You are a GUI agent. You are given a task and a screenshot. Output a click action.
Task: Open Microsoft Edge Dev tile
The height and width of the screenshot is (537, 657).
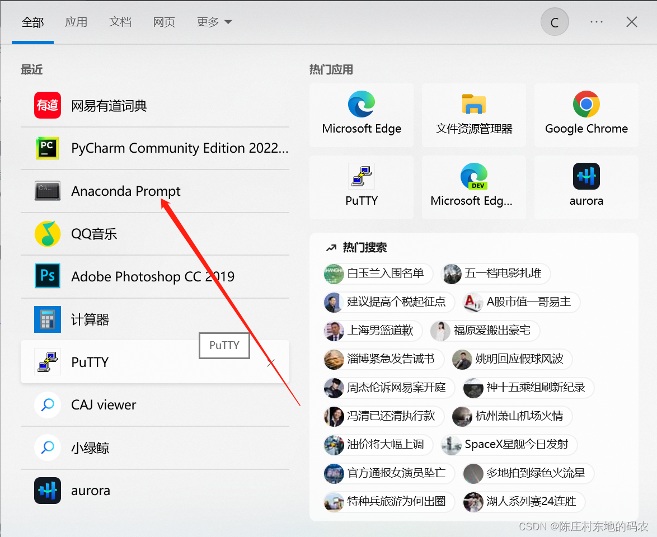pos(473,187)
